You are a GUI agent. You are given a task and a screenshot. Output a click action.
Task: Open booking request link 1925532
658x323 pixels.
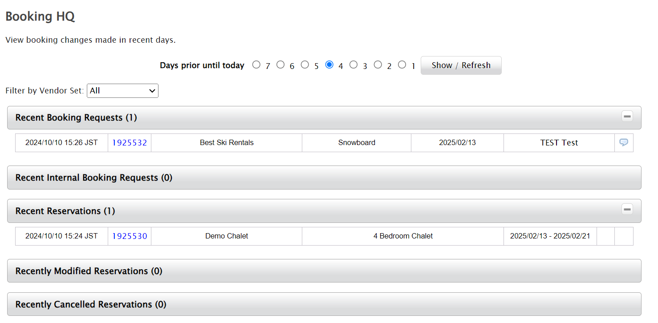pyautogui.click(x=129, y=143)
